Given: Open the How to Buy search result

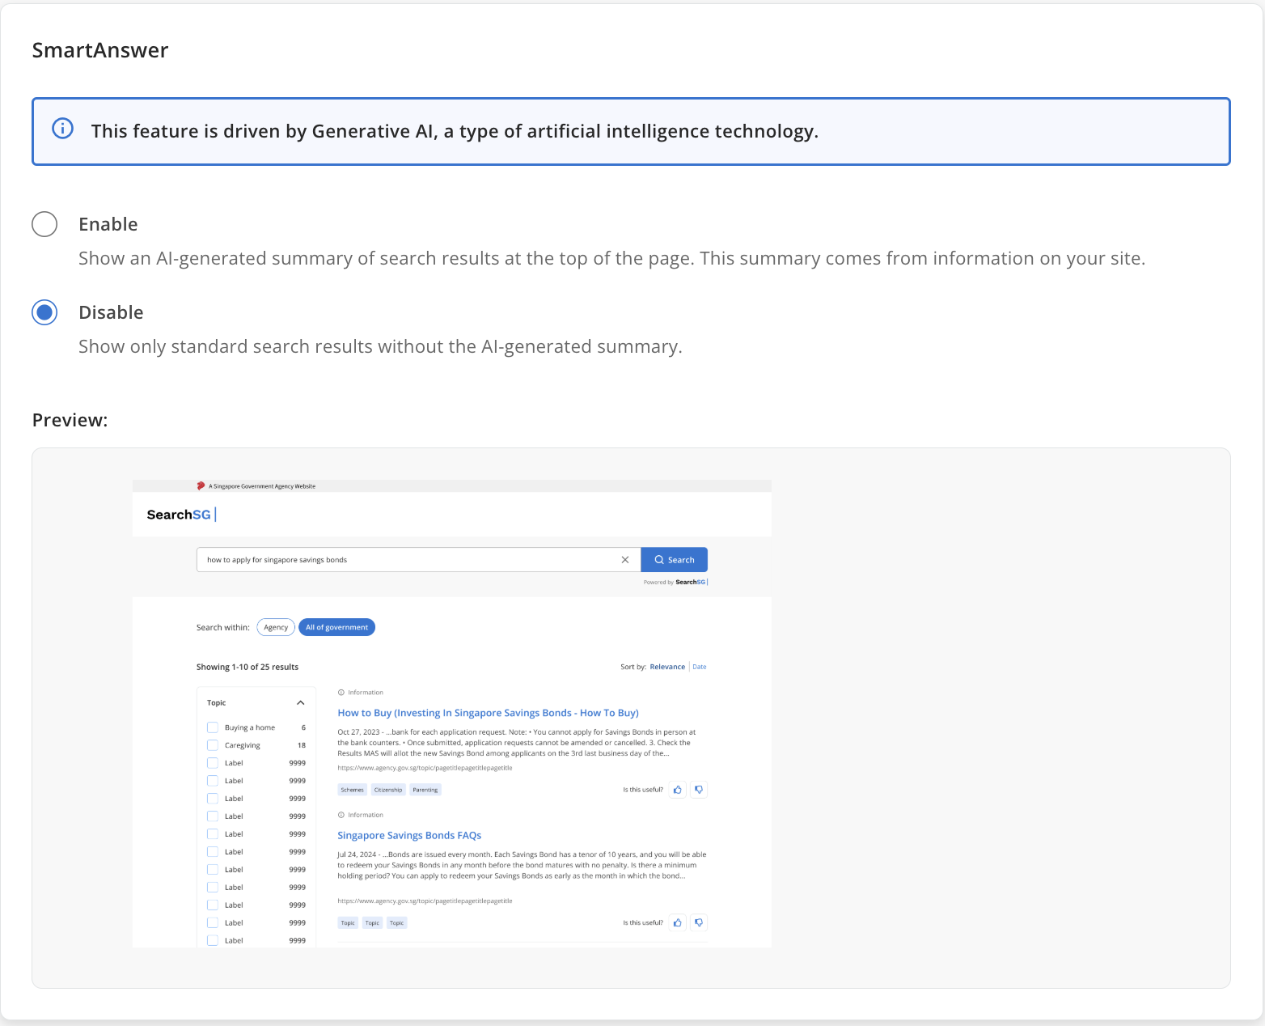Looking at the screenshot, I should click(x=488, y=712).
